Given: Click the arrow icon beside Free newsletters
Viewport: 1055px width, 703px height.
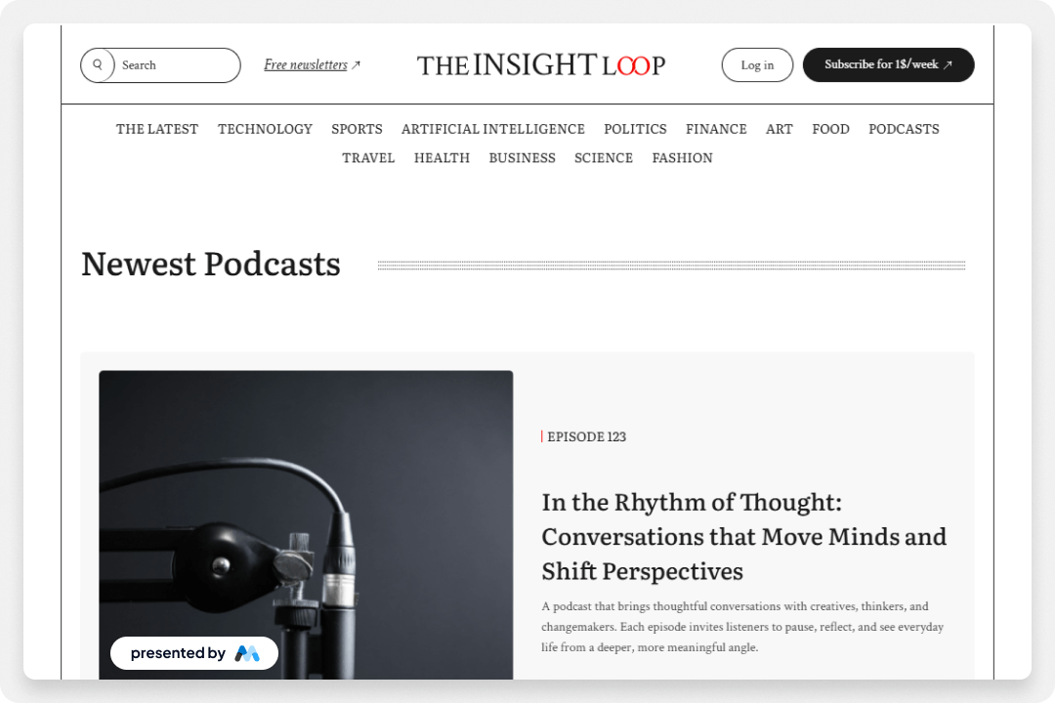Looking at the screenshot, I should point(356,65).
